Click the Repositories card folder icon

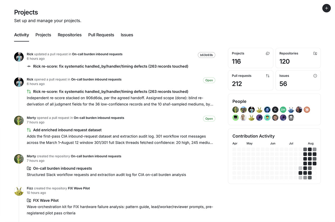click(x=315, y=53)
